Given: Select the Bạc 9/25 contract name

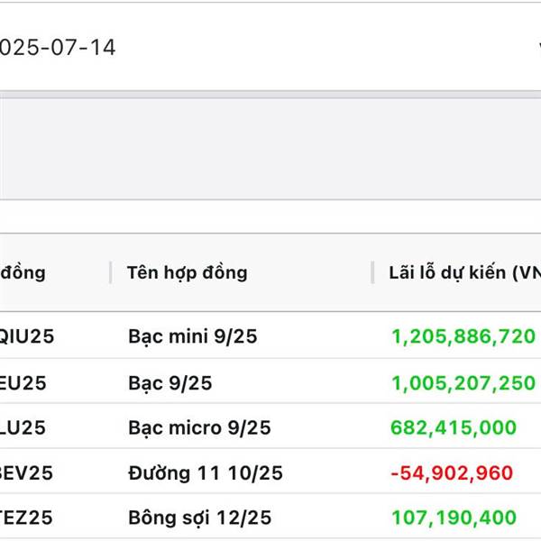Looking at the screenshot, I should [x=170, y=383].
